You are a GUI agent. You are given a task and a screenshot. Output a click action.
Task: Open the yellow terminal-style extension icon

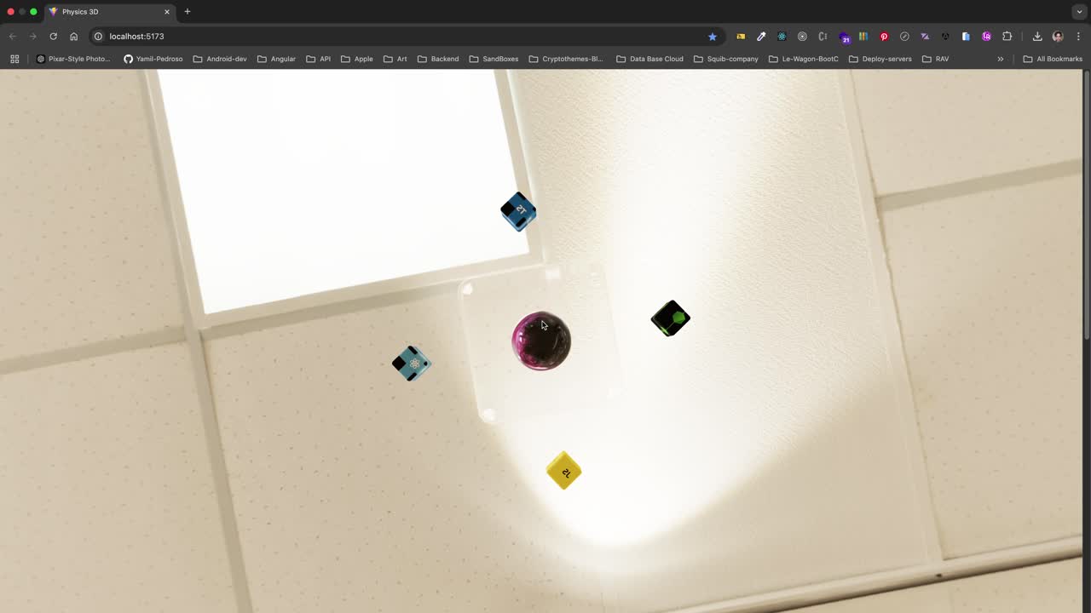coord(741,37)
